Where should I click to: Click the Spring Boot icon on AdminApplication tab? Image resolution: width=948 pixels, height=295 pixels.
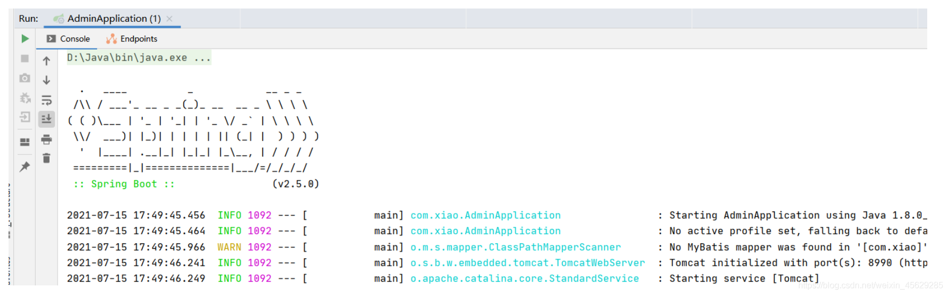tap(59, 19)
